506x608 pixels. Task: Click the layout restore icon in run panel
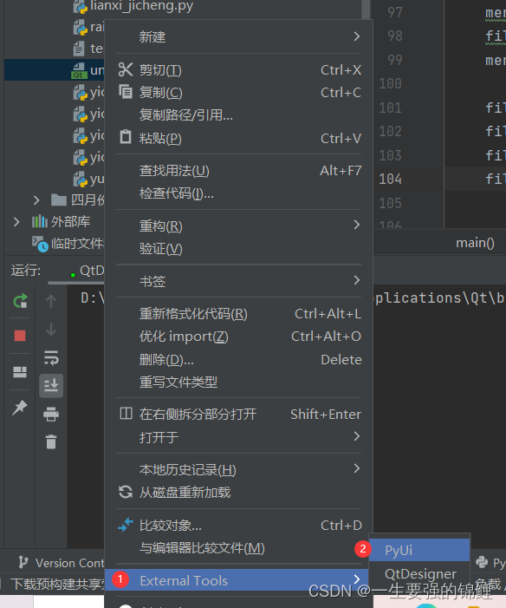(20, 372)
